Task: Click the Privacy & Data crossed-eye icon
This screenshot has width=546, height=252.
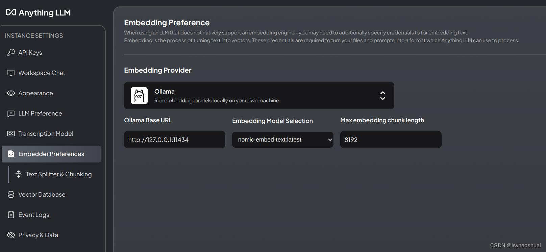Action: (x=11, y=235)
